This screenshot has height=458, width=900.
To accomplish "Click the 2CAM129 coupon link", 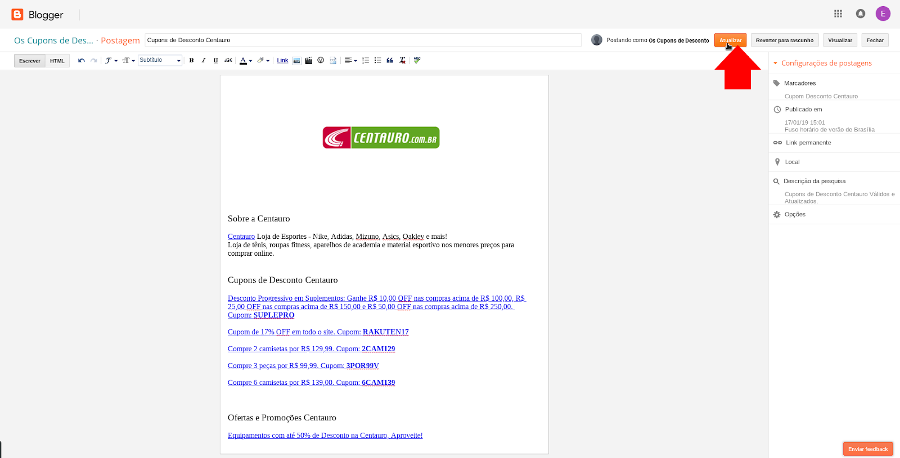I will point(378,349).
